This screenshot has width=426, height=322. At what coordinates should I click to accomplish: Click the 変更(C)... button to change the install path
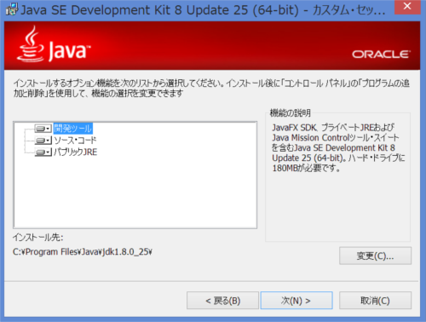point(375,256)
